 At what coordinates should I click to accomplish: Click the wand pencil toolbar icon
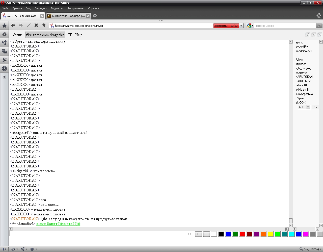coord(29,25)
